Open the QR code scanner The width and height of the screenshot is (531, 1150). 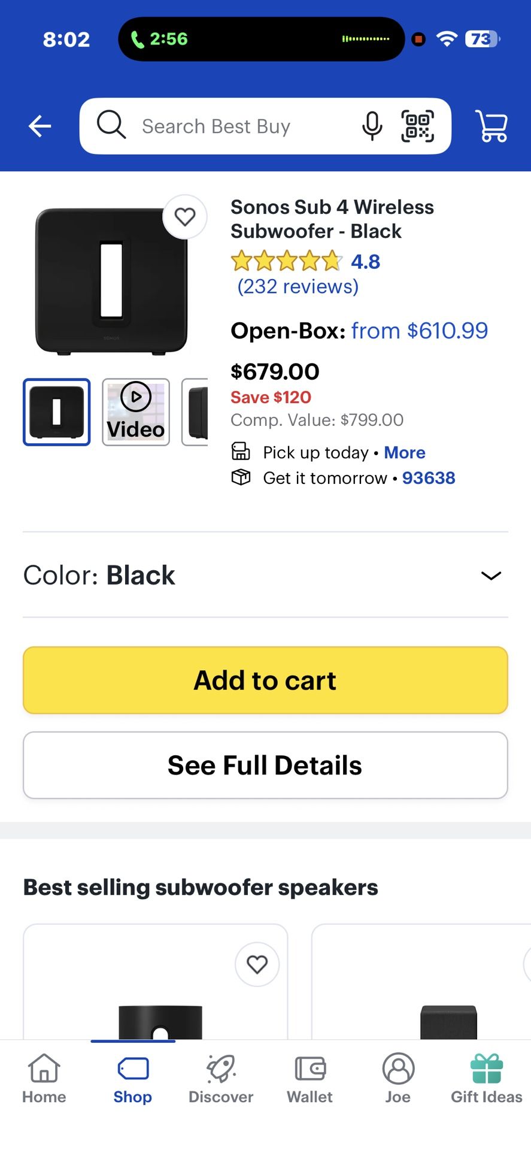[x=417, y=126]
